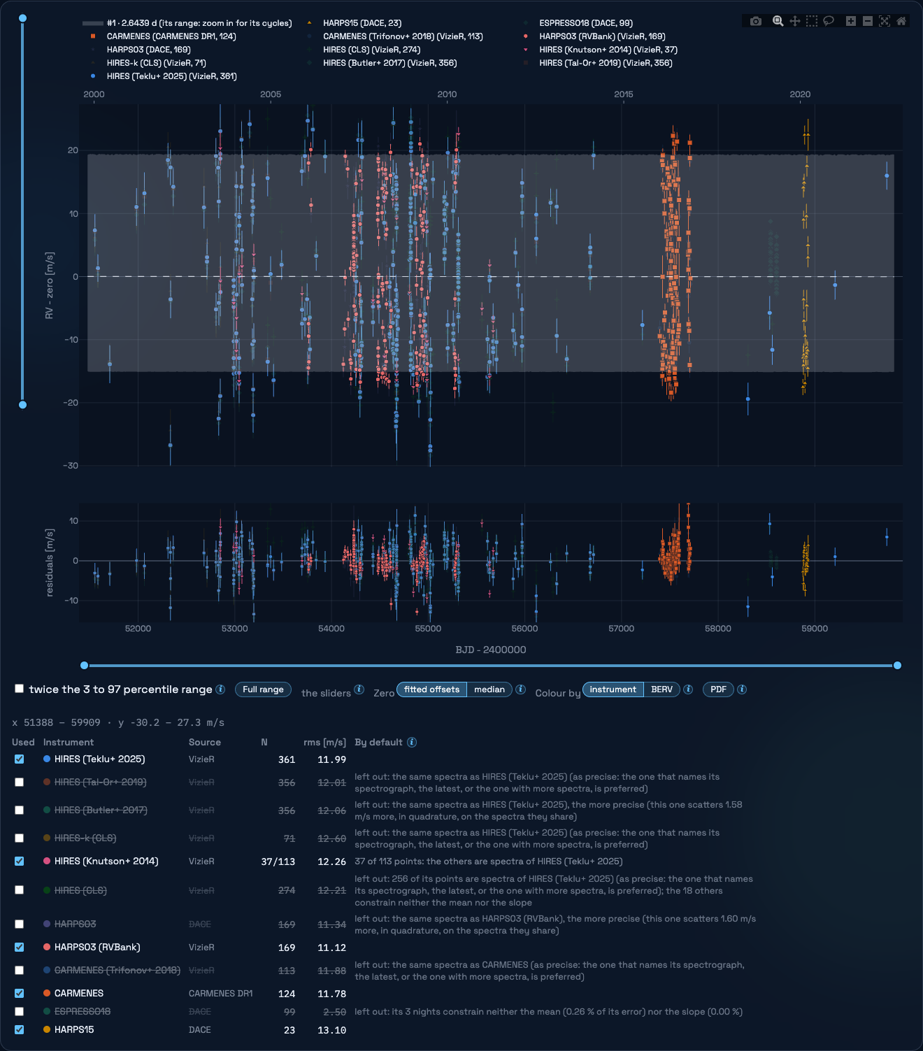The image size is (923, 1051).
Task: Uncheck the HARPS03 (RVBank) row checkbox
Action: [19, 948]
